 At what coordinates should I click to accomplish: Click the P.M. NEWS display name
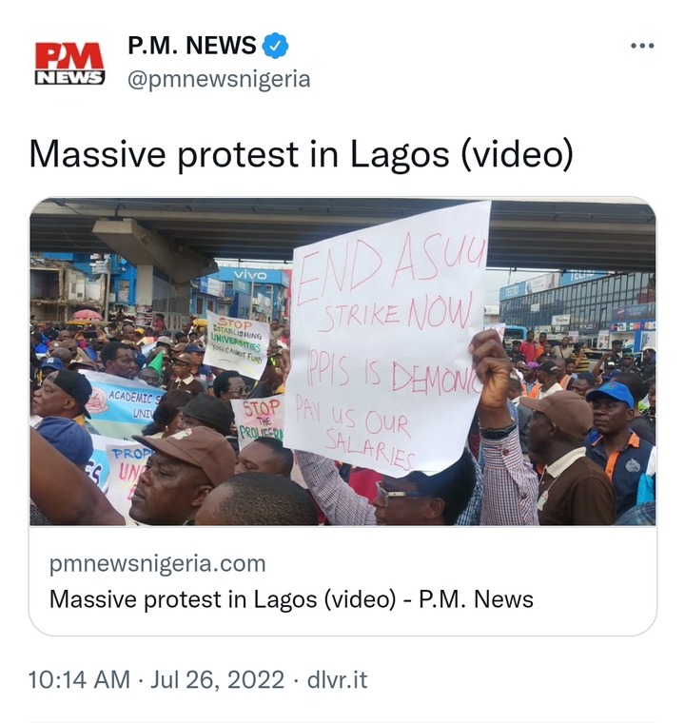click(x=191, y=46)
